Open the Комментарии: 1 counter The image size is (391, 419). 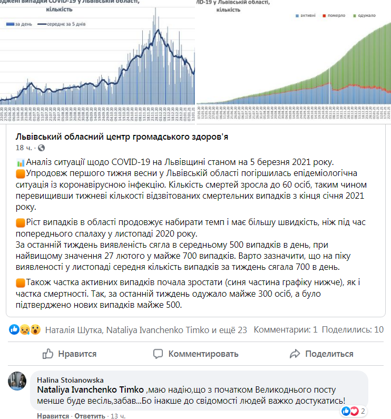[x=285, y=330]
